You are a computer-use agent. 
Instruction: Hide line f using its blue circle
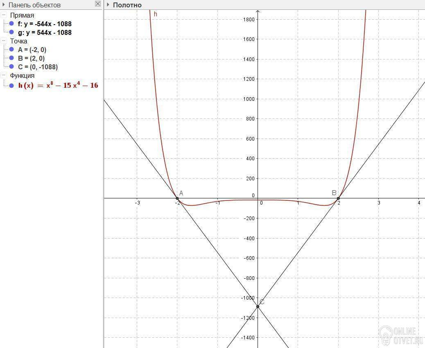[x=11, y=24]
